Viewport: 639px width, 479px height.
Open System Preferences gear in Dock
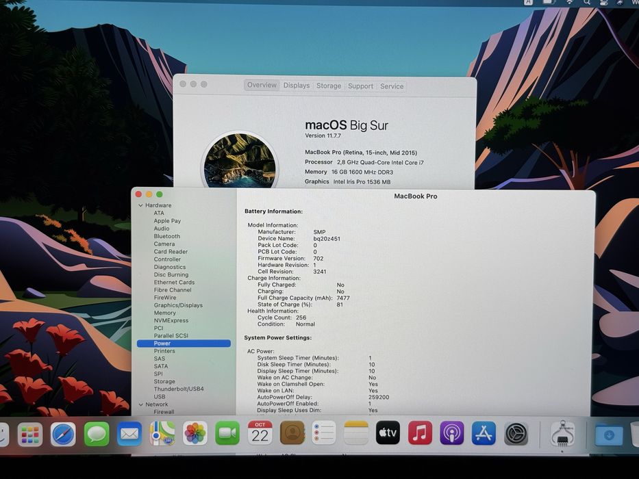516,434
